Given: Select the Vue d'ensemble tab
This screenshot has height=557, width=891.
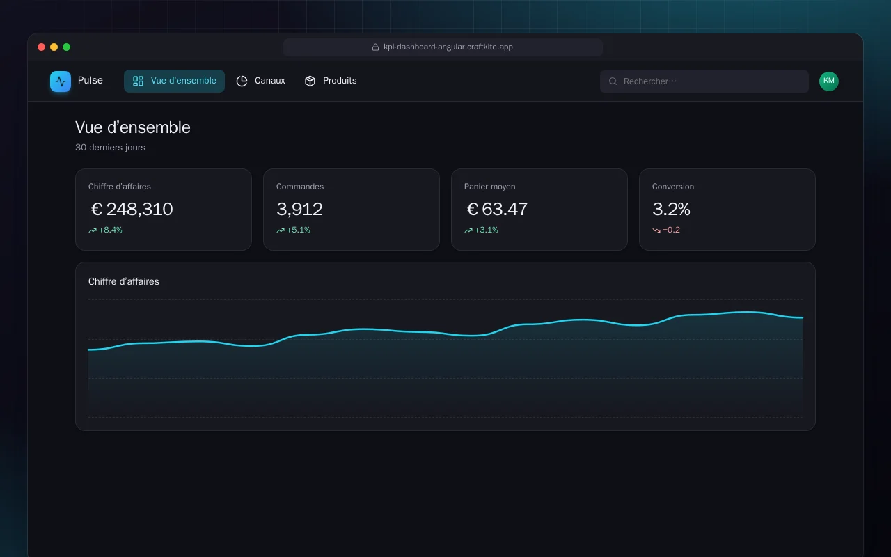Looking at the screenshot, I should tap(174, 81).
